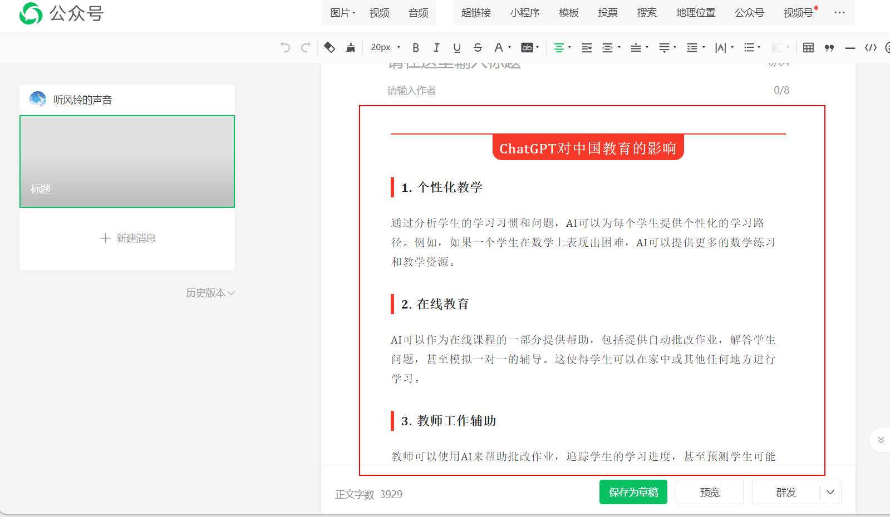
Task: Insert 地理位置 location
Action: click(x=696, y=13)
